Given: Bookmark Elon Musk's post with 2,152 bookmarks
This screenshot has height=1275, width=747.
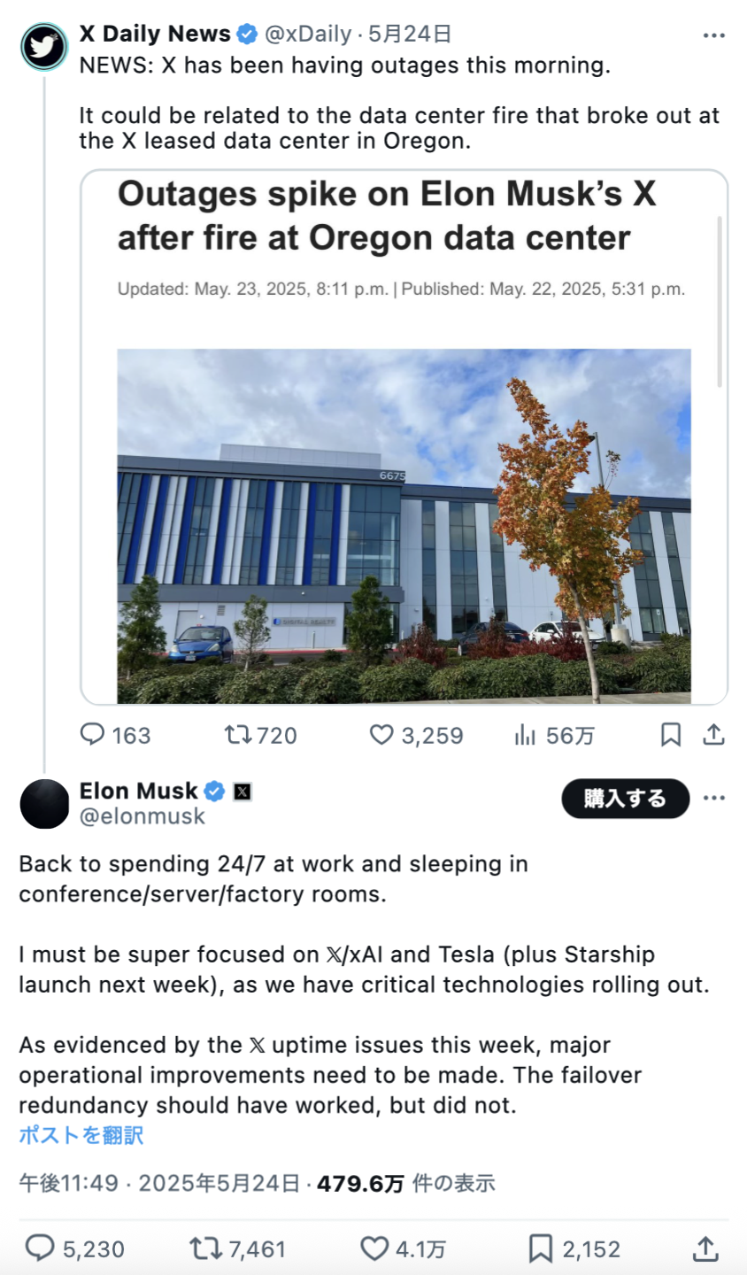Looking at the screenshot, I should pos(574,1249).
